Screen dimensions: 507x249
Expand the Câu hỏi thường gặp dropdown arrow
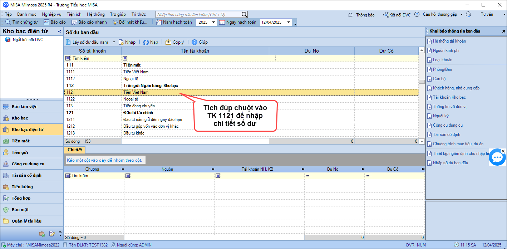pos(462,15)
